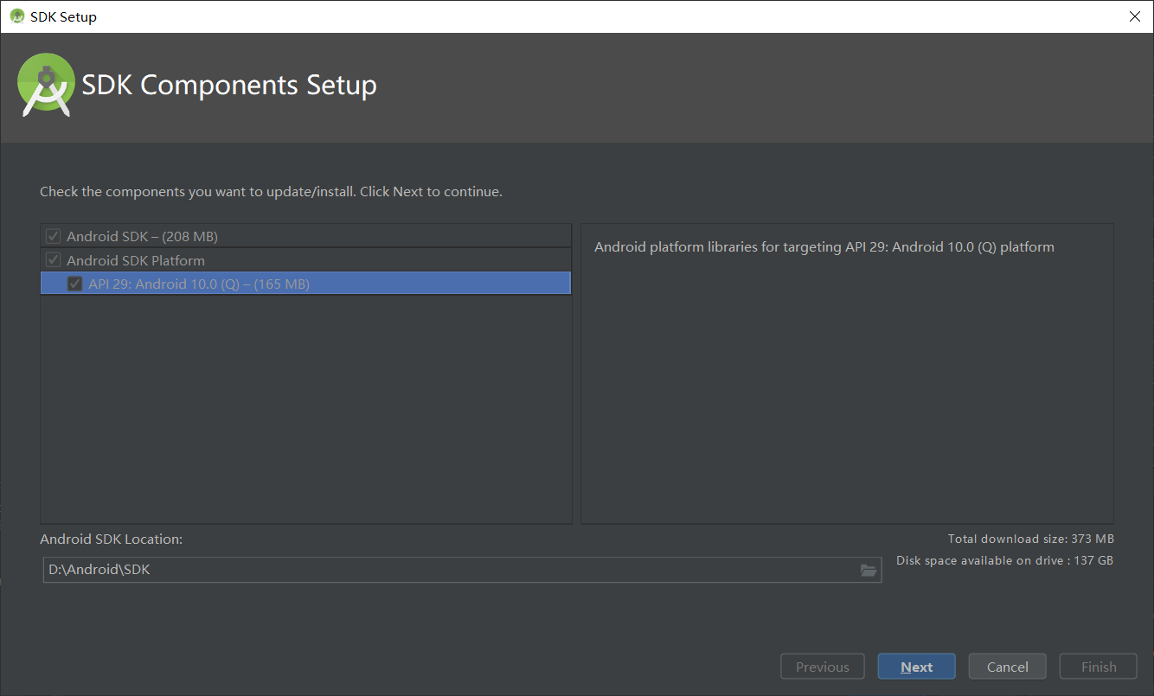
Task: Click inside the Android SDK Location field
Action: (x=346, y=570)
